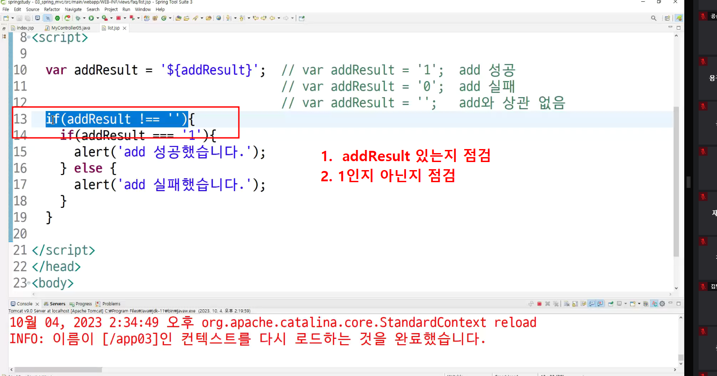Click the editor scroll-down arrow
The height and width of the screenshot is (376, 717).
pos(676,288)
